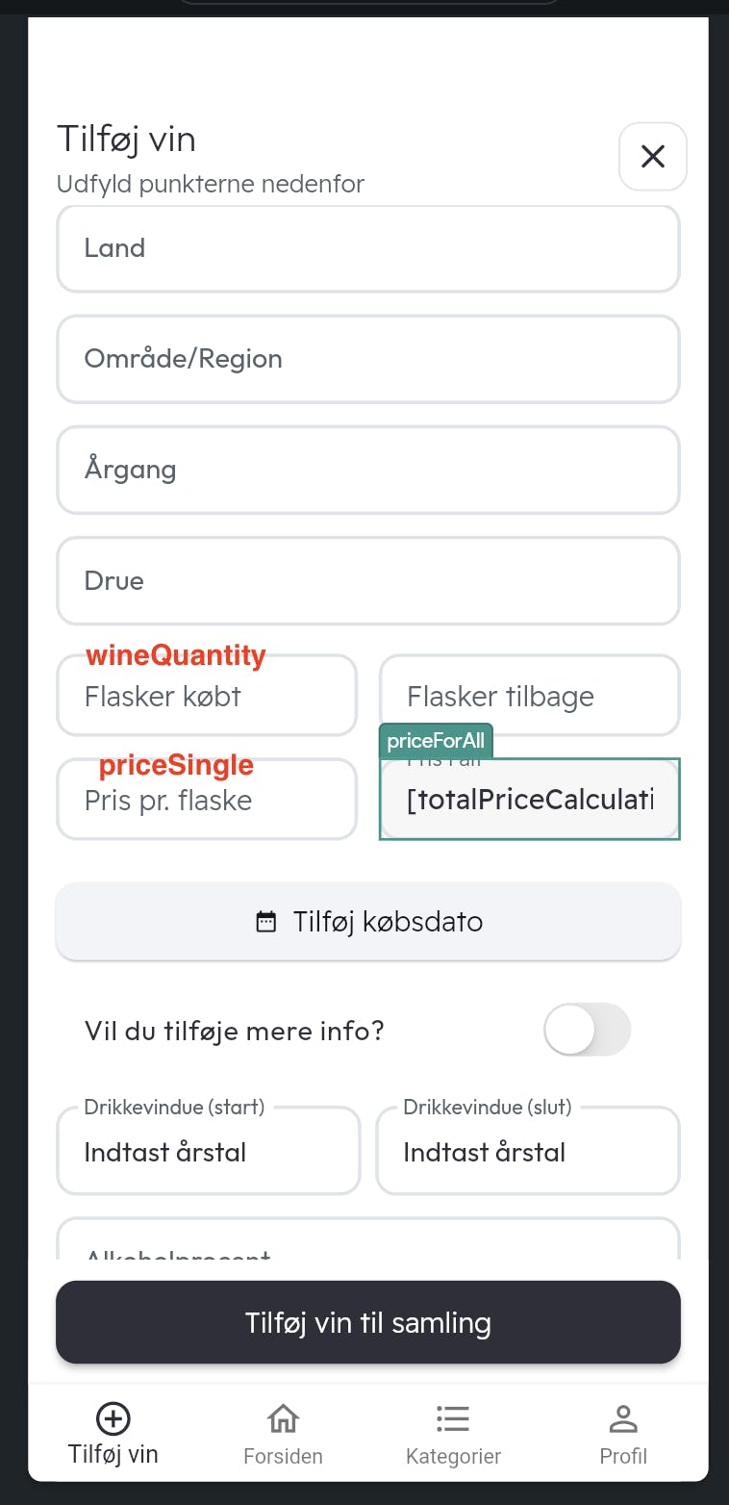This screenshot has height=1505, width=729.
Task: Open Profil person icon
Action: click(x=623, y=1418)
